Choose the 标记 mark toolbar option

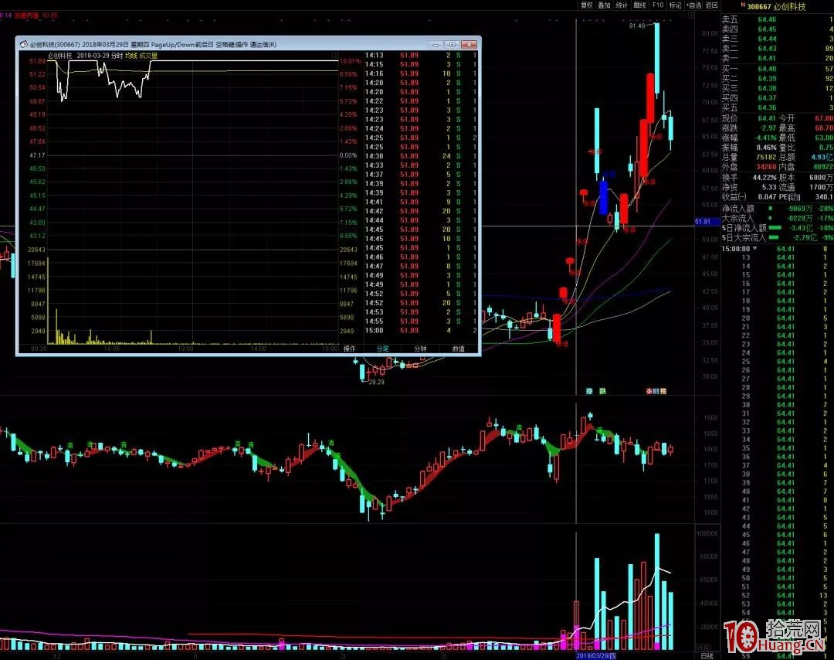[x=676, y=5]
